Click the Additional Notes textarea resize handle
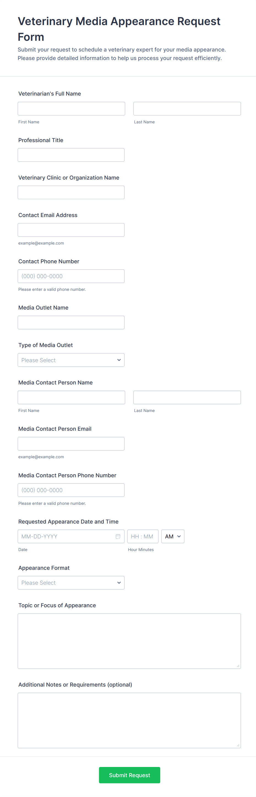The image size is (256, 797). (238, 745)
